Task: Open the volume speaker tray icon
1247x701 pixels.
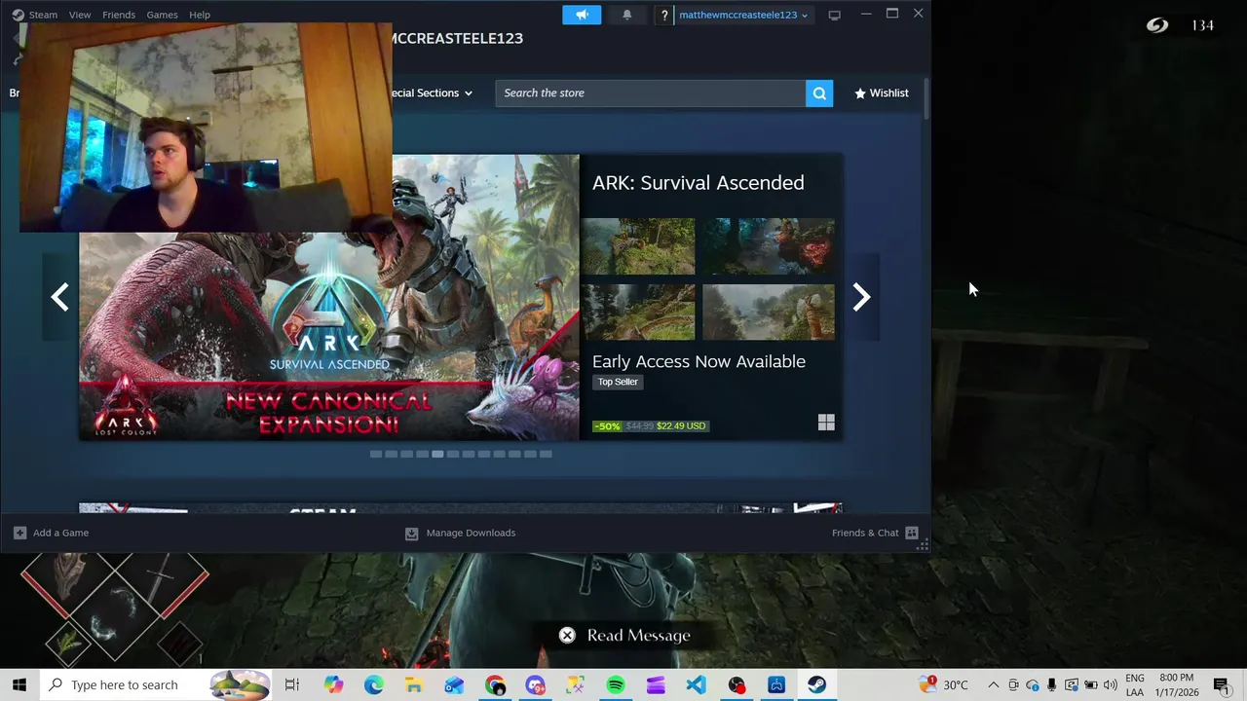Action: [x=1110, y=684]
